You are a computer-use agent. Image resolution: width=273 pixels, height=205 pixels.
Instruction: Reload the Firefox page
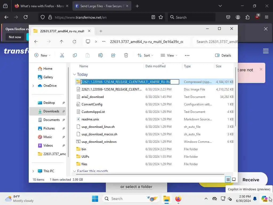coord(26,17)
